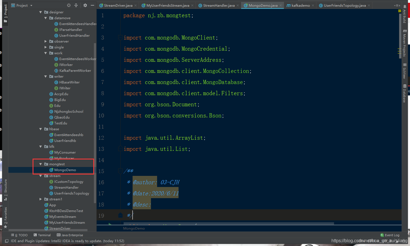Select MongoDemo in project tree

click(x=63, y=170)
